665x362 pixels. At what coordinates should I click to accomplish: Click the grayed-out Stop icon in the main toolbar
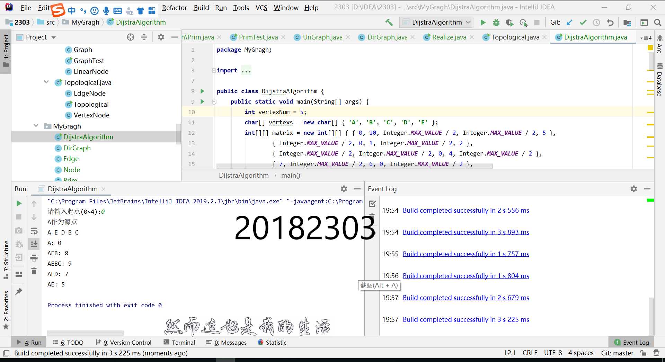[x=537, y=23]
